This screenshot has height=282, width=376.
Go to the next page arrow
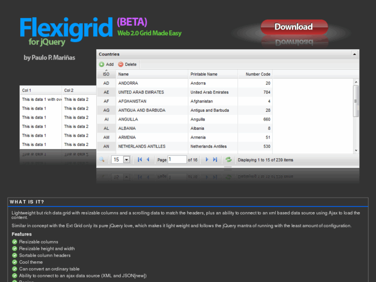[x=207, y=159]
